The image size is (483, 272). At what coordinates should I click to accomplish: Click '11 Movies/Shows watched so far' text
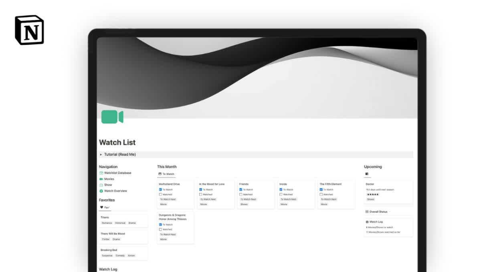(383, 232)
